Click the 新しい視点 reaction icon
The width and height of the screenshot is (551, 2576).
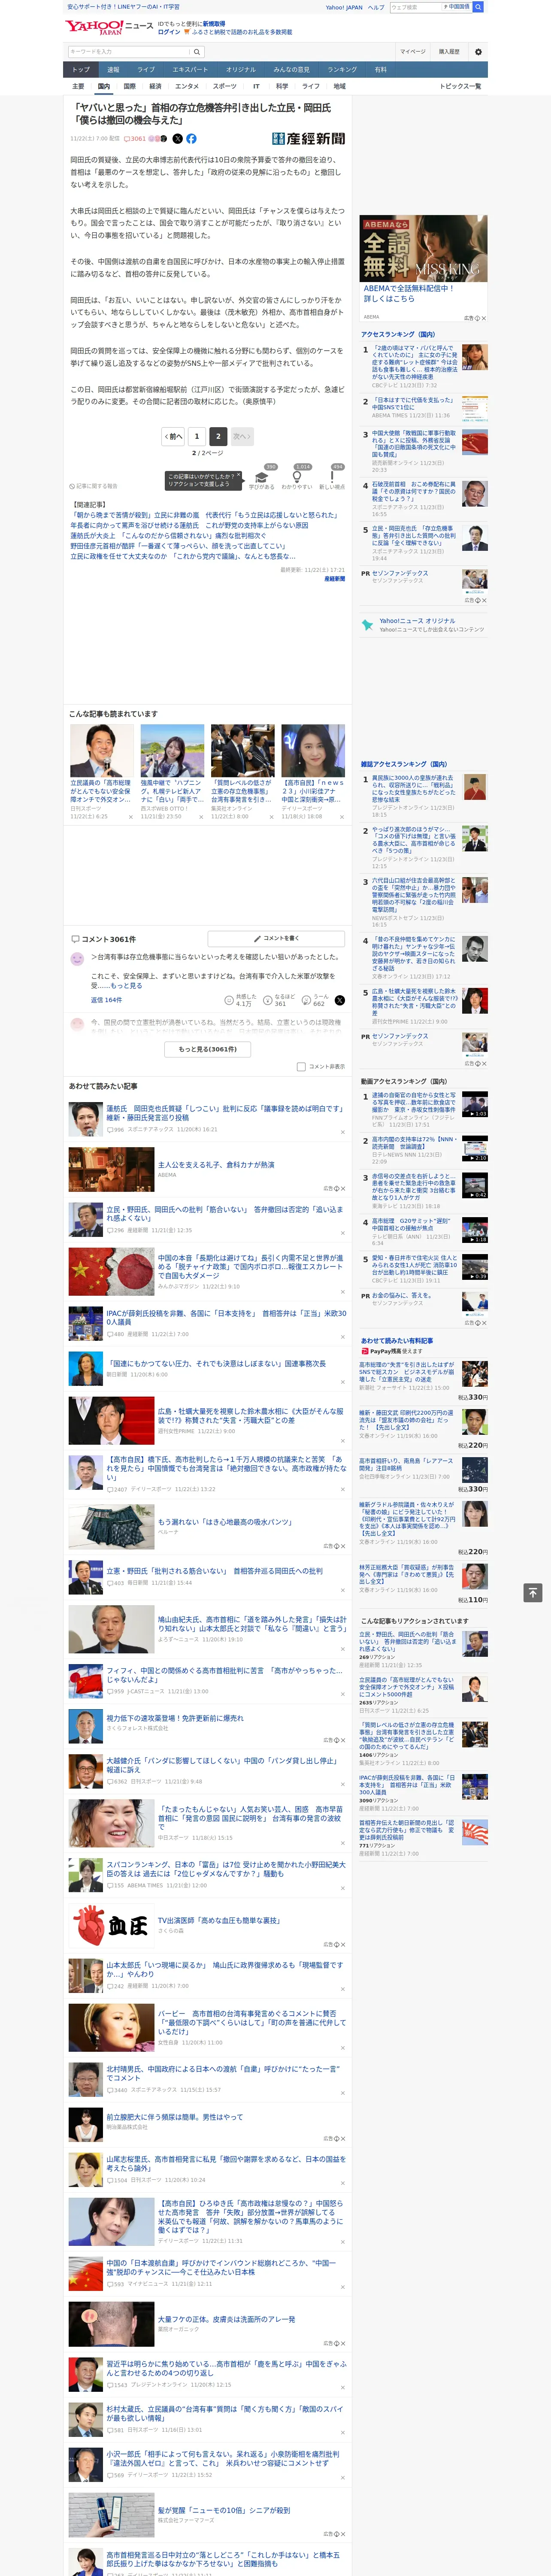[332, 477]
